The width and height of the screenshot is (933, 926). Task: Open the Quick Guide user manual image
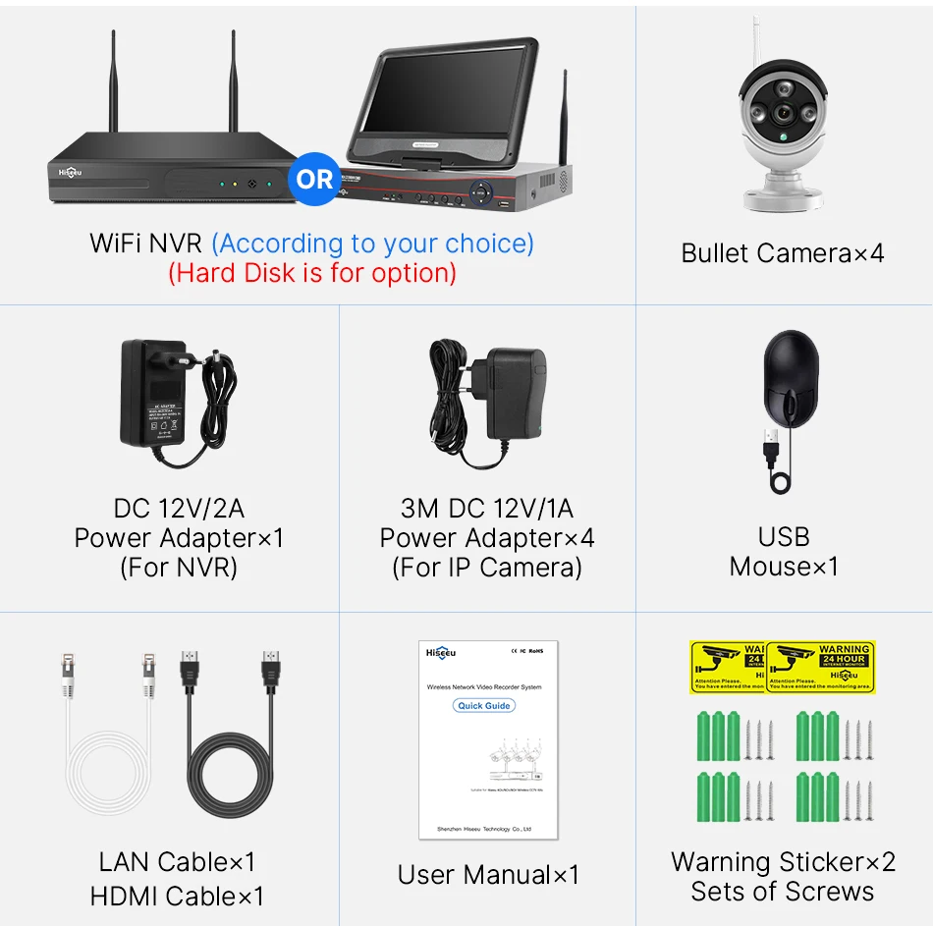488,739
